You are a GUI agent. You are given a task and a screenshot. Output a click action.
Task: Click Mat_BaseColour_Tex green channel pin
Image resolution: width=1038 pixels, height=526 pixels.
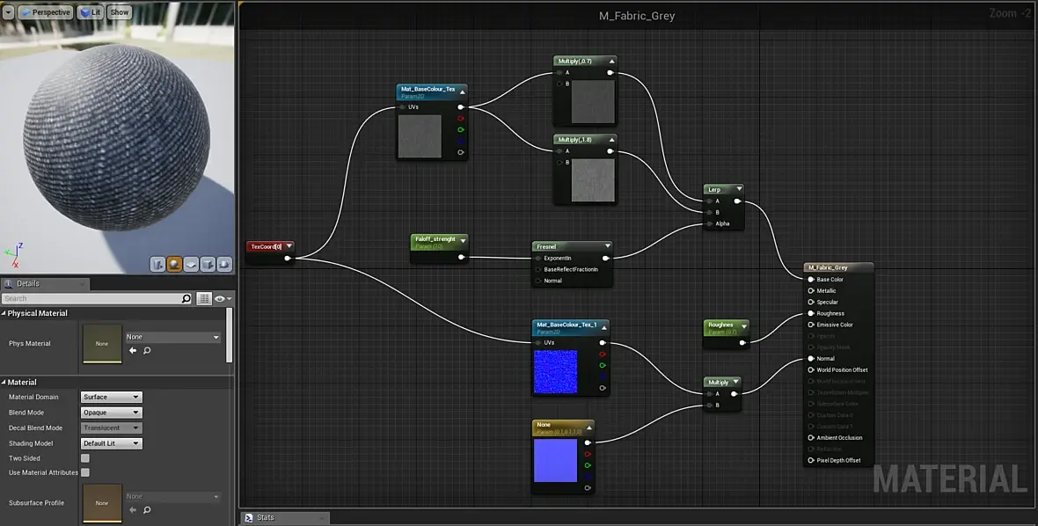[x=461, y=129]
